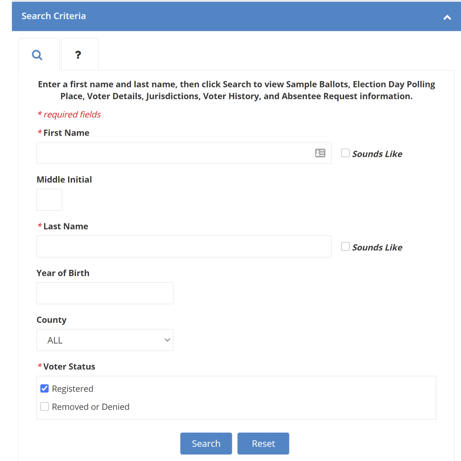Select ALL in the County dropdown

click(90, 340)
